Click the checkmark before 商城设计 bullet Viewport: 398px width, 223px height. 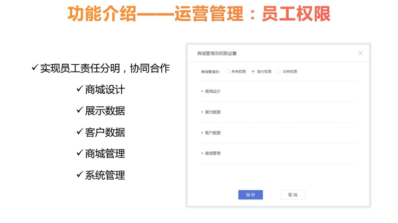pos(79,89)
